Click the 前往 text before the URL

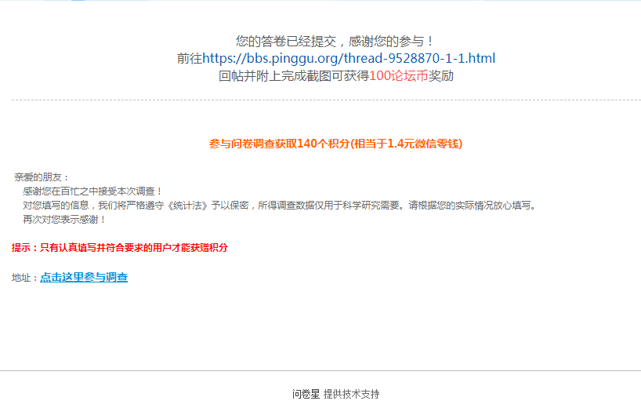point(190,59)
